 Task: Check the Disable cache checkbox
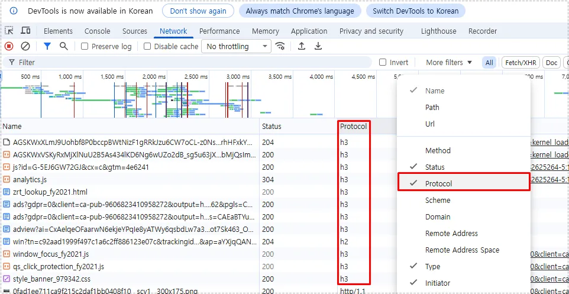click(148, 46)
